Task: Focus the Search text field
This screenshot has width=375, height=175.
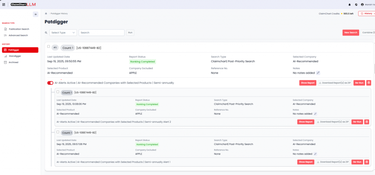Action: 101,33
